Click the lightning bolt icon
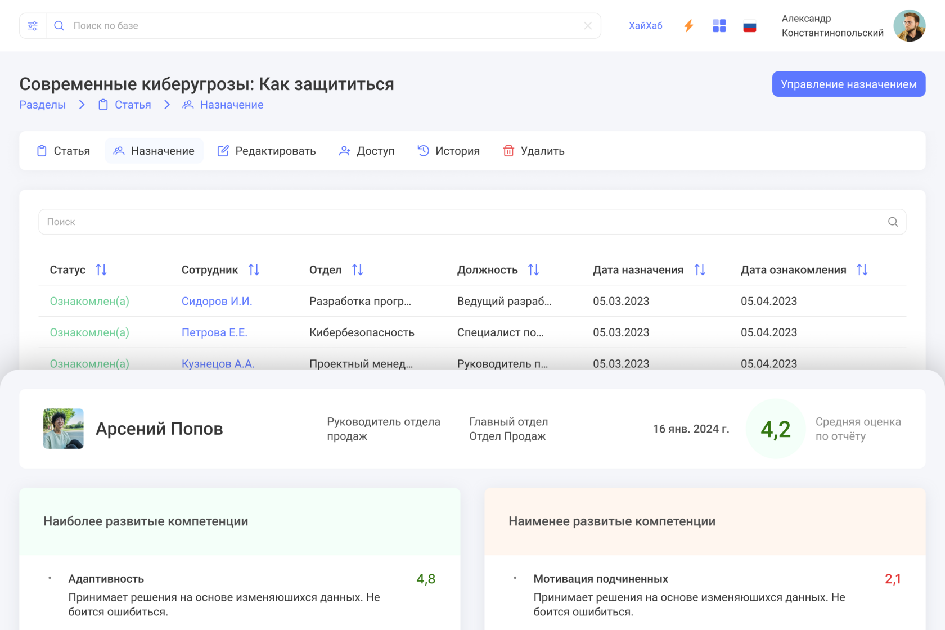The width and height of the screenshot is (945, 630). (688, 26)
